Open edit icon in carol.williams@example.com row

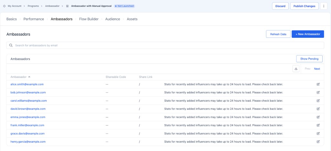[318, 101]
